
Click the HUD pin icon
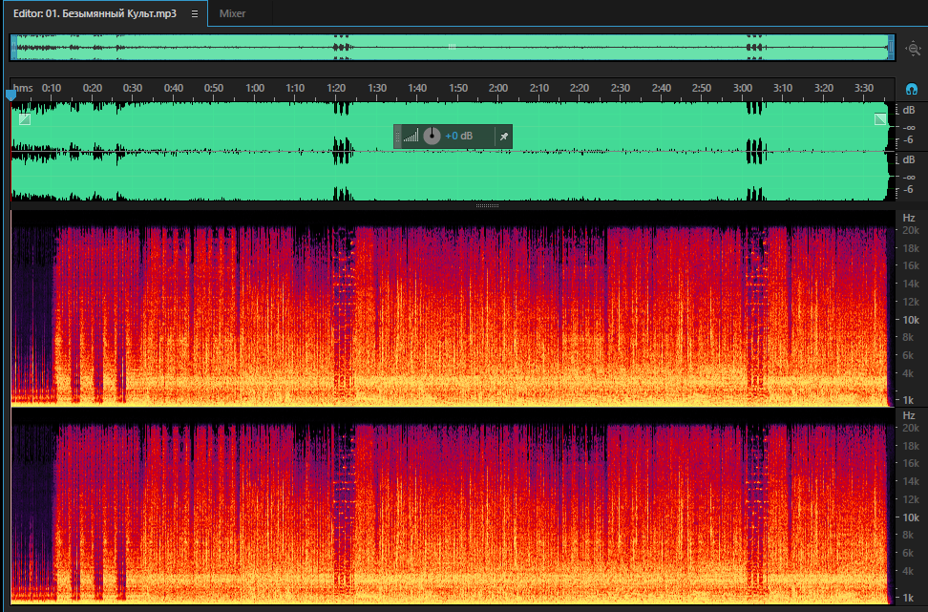(x=504, y=137)
